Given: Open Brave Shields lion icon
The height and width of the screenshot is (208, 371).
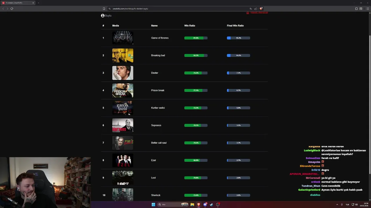Looking at the screenshot, I should [261, 9].
